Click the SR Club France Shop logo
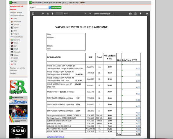 coord(18,87)
